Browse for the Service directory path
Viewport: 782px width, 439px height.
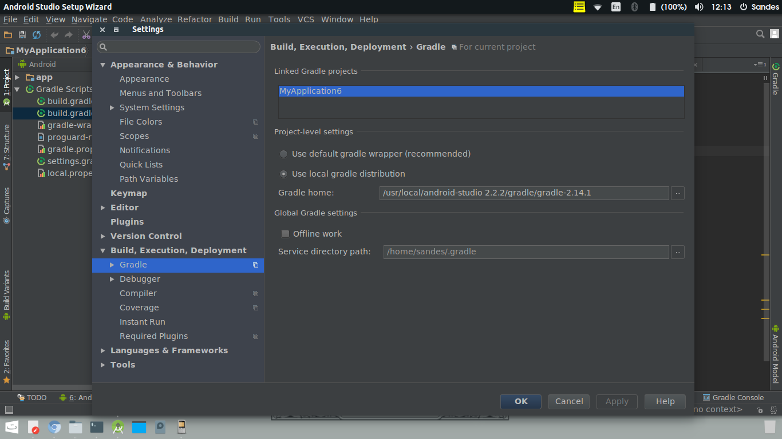(678, 252)
